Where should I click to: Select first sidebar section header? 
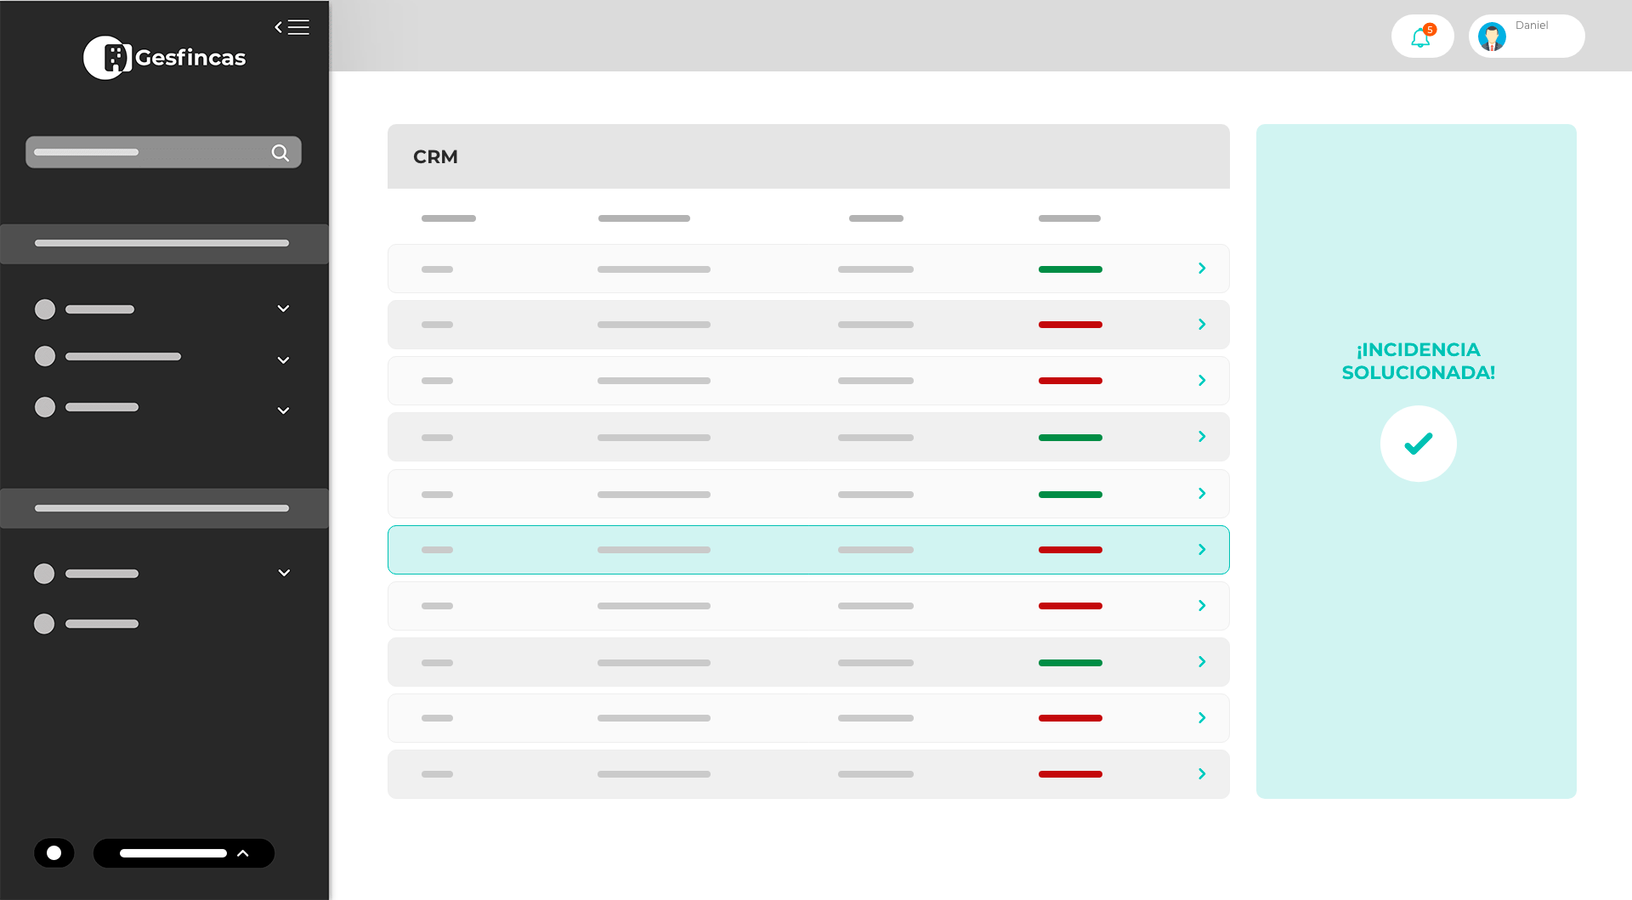click(163, 244)
